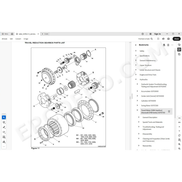Screen dimensions: 182x182
Task: Expand Lower Structure and Chassis bookmark
Action: tap(136, 70)
